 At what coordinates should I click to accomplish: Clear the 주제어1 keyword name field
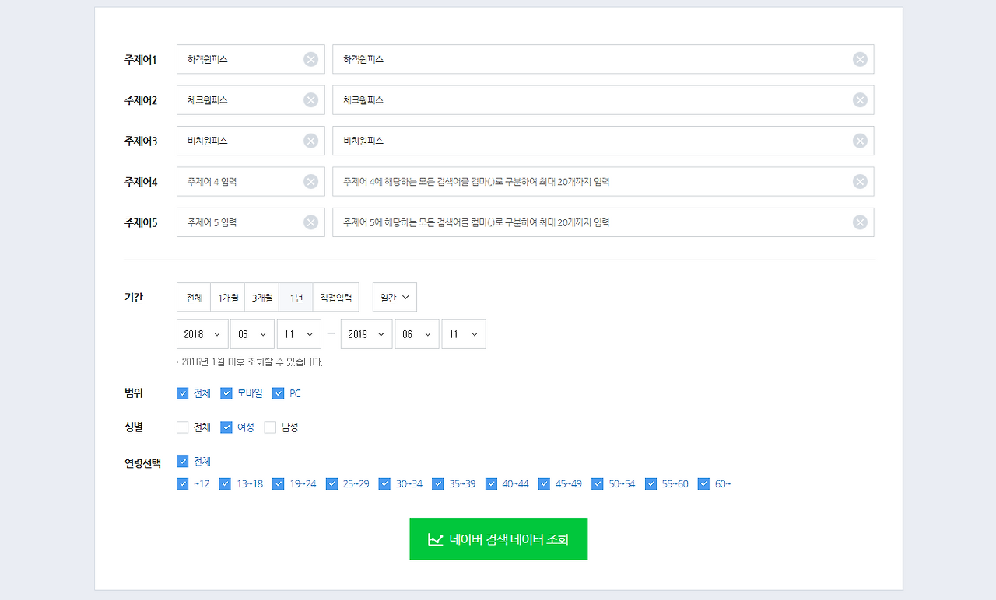pyautogui.click(x=310, y=59)
